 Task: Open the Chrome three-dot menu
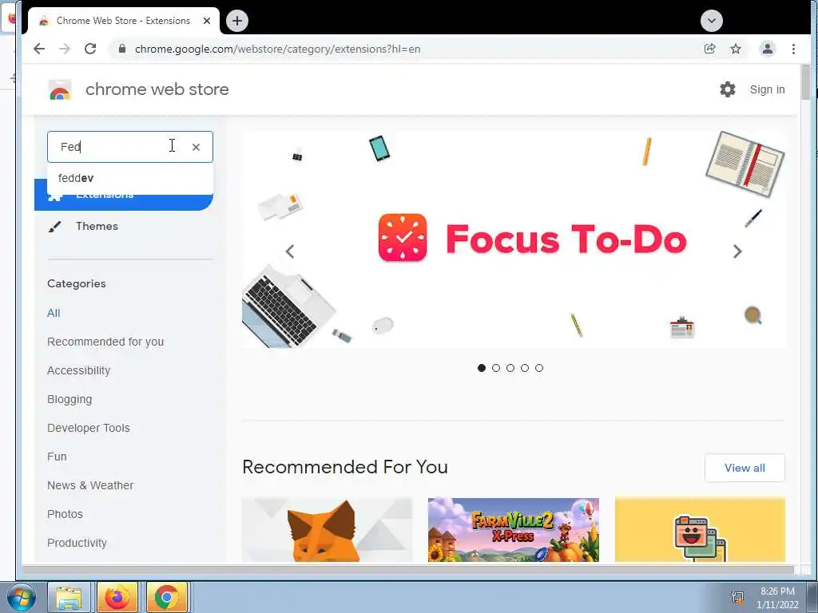793,49
